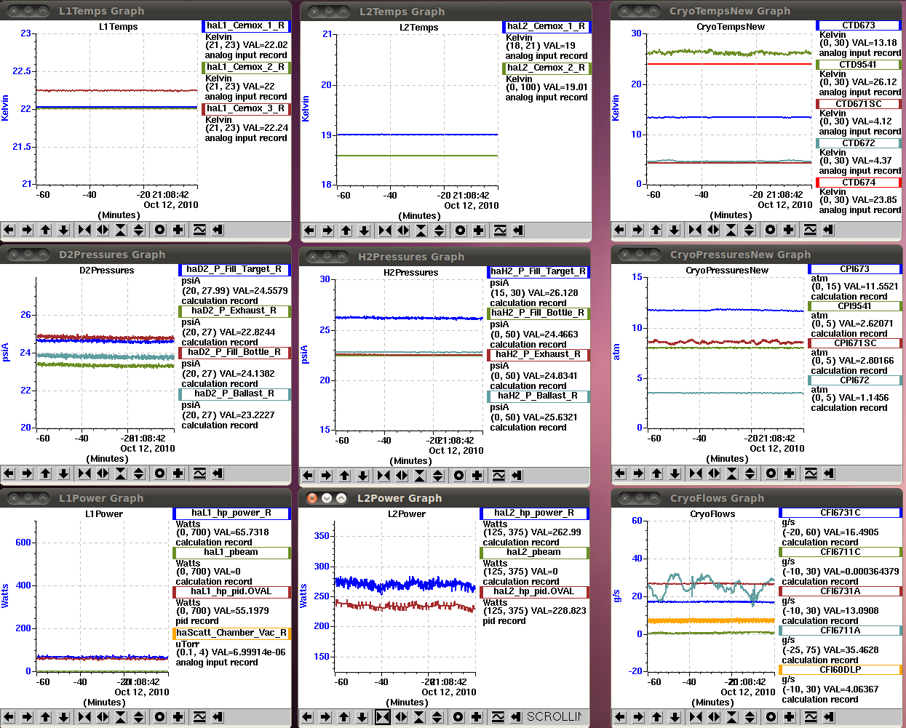906x728 pixels.
Task: Pan left in D2Pressures Graph toolbar
Action: [x=9, y=473]
